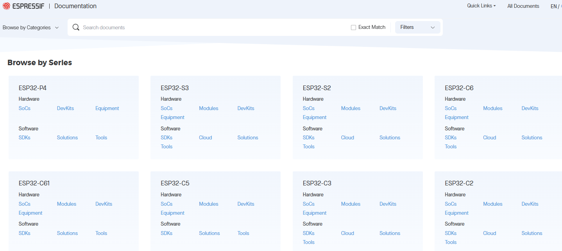
Task: Open Cloud under ESP32-C6
Action: point(490,137)
